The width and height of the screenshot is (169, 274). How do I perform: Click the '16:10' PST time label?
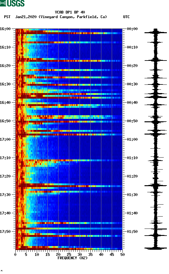click(5, 47)
